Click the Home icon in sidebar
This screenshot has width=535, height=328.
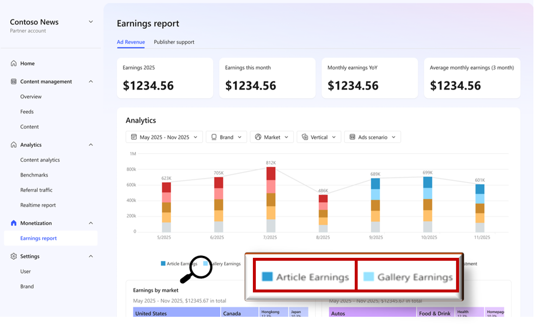click(14, 63)
